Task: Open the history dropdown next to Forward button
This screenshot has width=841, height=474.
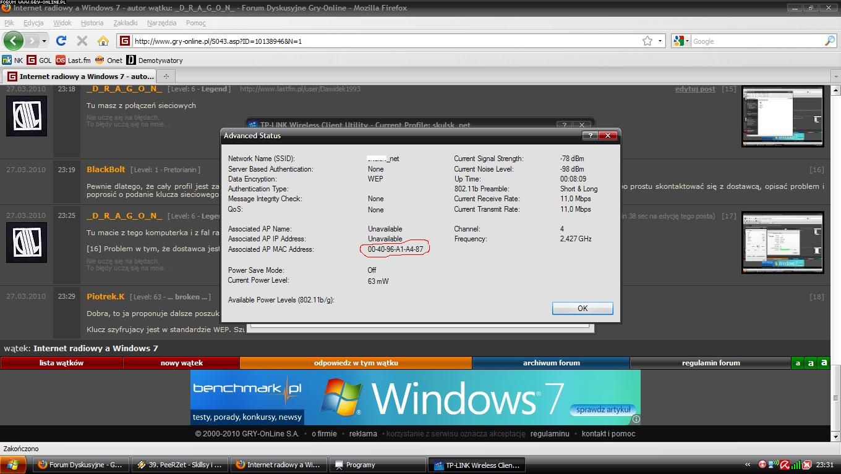Action: point(44,41)
